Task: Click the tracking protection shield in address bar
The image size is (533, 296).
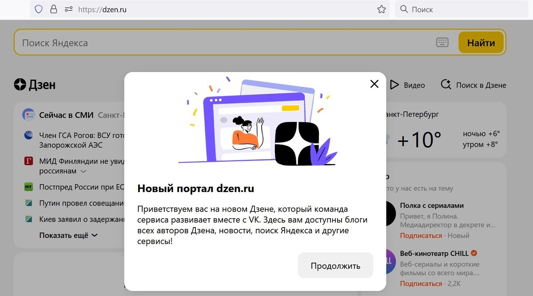Action: pyautogui.click(x=38, y=9)
